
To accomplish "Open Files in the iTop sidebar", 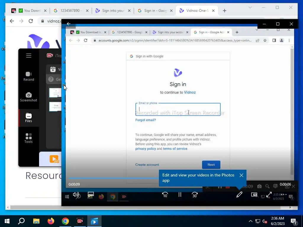I will coord(29,118).
